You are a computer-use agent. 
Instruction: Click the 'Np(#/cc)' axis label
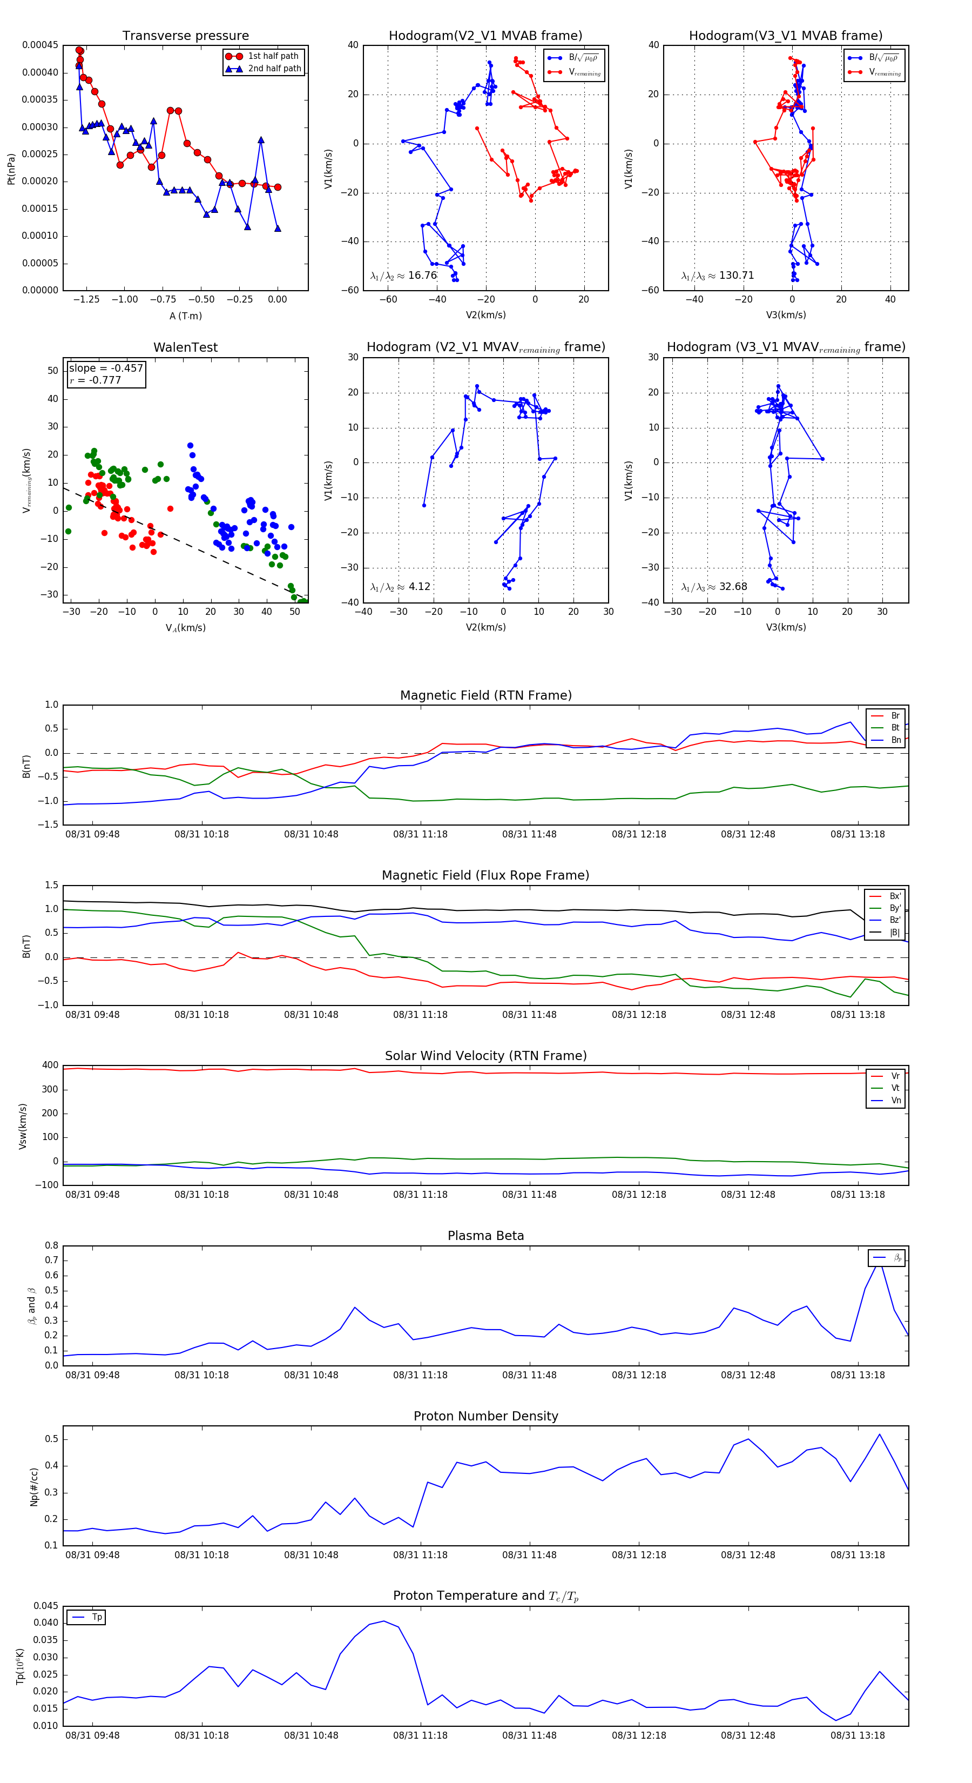(x=34, y=1487)
